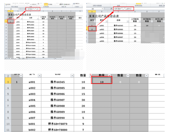The width and height of the screenshot is (170, 132).
Task: Click cell a007 in the enlarged sheet
Action: tap(32, 117)
